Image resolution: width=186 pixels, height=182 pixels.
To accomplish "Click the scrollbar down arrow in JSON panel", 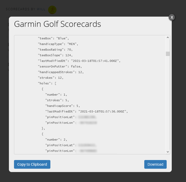I will click(x=168, y=152).
